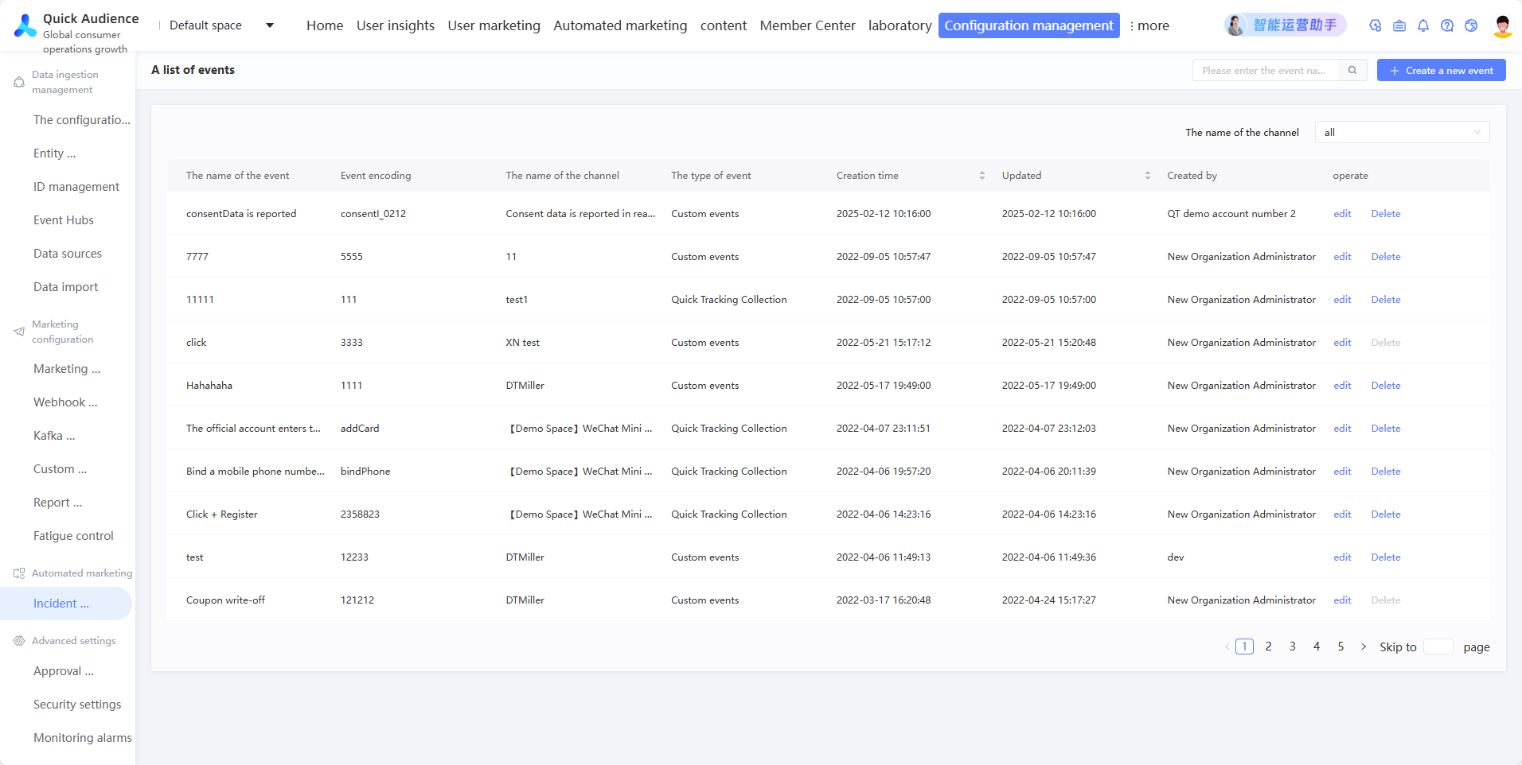
Task: Delete the 'test' event by dev
Action: pyautogui.click(x=1386, y=557)
